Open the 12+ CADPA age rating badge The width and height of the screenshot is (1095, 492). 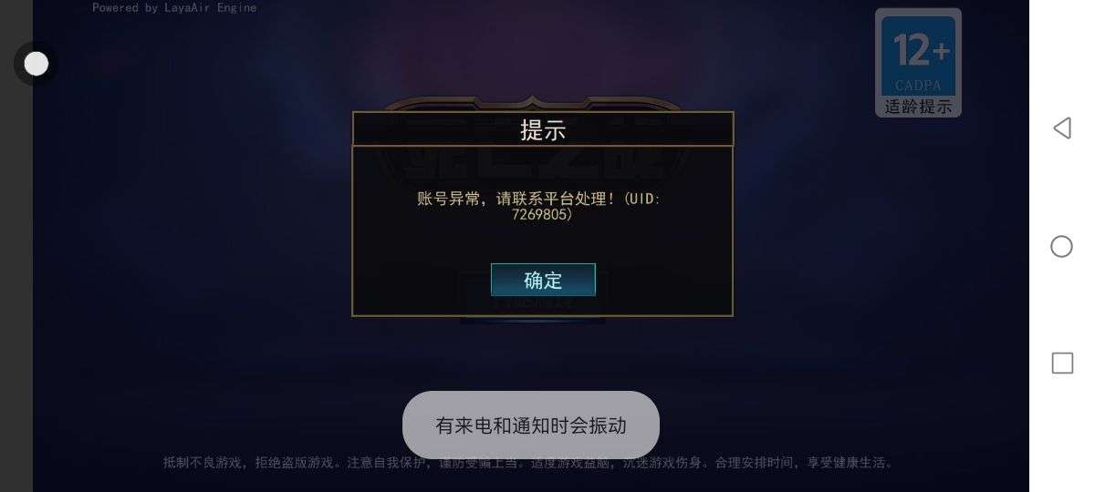(x=918, y=63)
